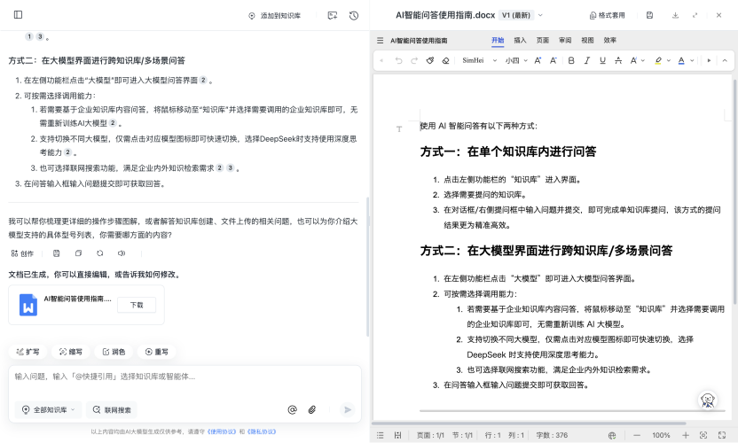Increase font size with the A+ icon
The image size is (738, 443).
538,60
